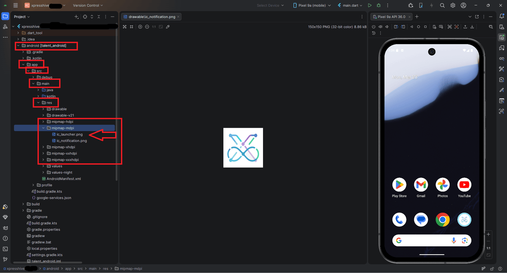The width and height of the screenshot is (507, 273).
Task: Tap the emulator Home circle button
Action: [419, 27]
